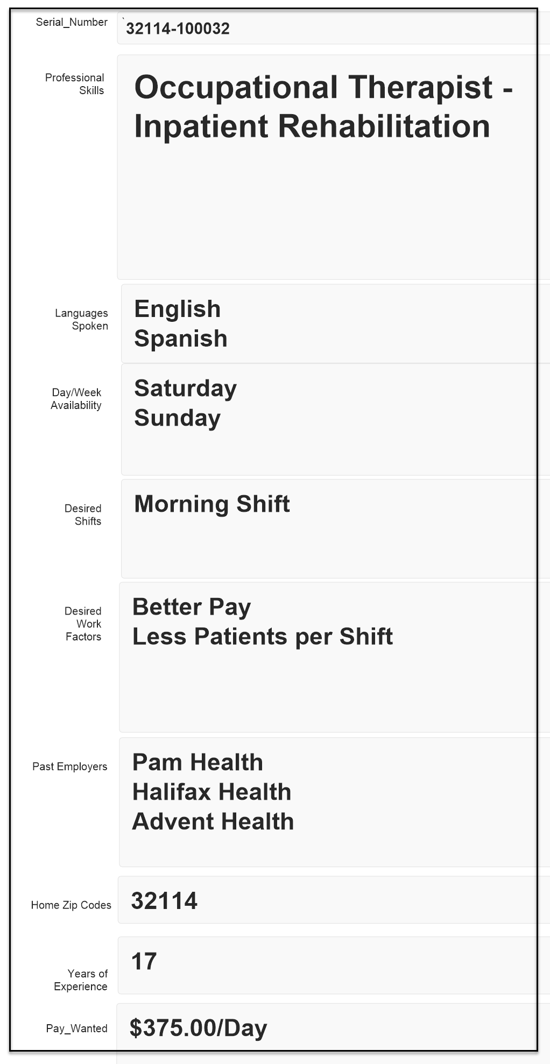Select the Less Patients per Shift entry
Screen dimensions: 550x1064
tap(263, 636)
